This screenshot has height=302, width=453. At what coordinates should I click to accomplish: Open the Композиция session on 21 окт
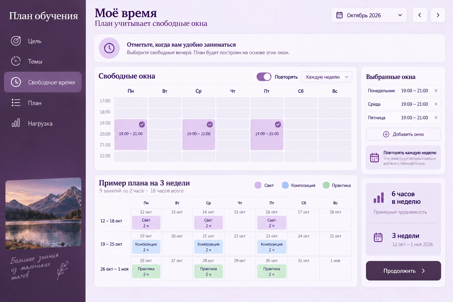(x=209, y=247)
